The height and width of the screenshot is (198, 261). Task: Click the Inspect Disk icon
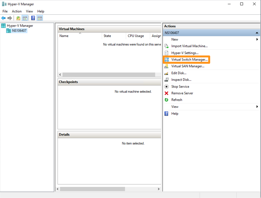tap(166, 80)
